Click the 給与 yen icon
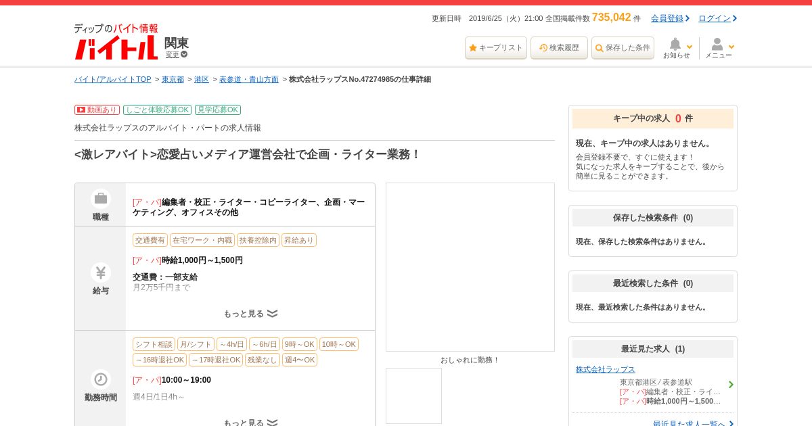The width and height of the screenshot is (812, 426). pos(101,273)
